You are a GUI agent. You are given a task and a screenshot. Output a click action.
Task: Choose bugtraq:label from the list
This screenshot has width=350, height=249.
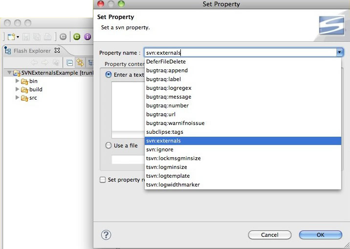[x=243, y=79]
